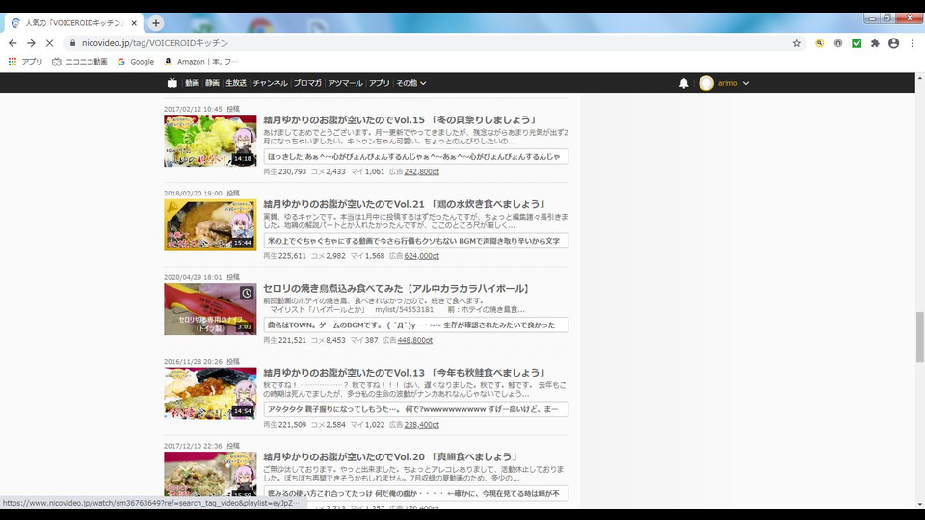Open Vol.13 秋鮭 video thumbnail
Screen dimensions: 925x520
210,393
